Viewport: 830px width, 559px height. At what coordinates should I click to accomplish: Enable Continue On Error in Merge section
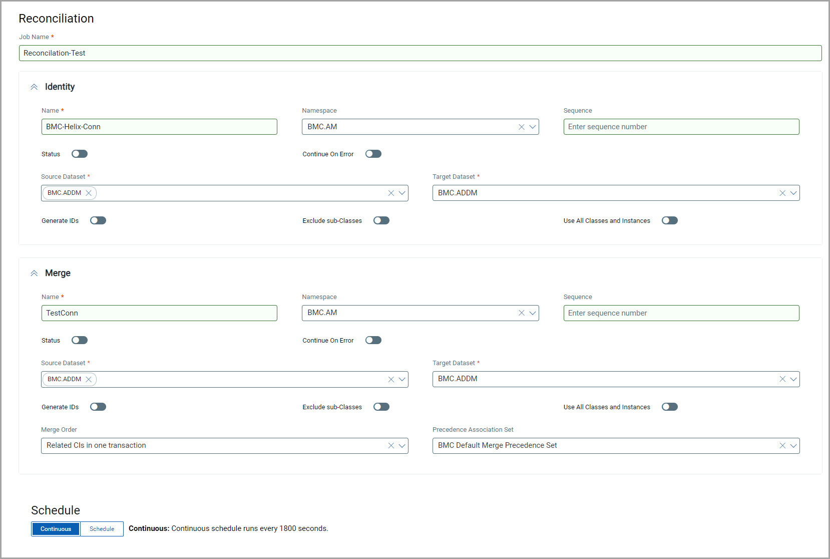(373, 340)
